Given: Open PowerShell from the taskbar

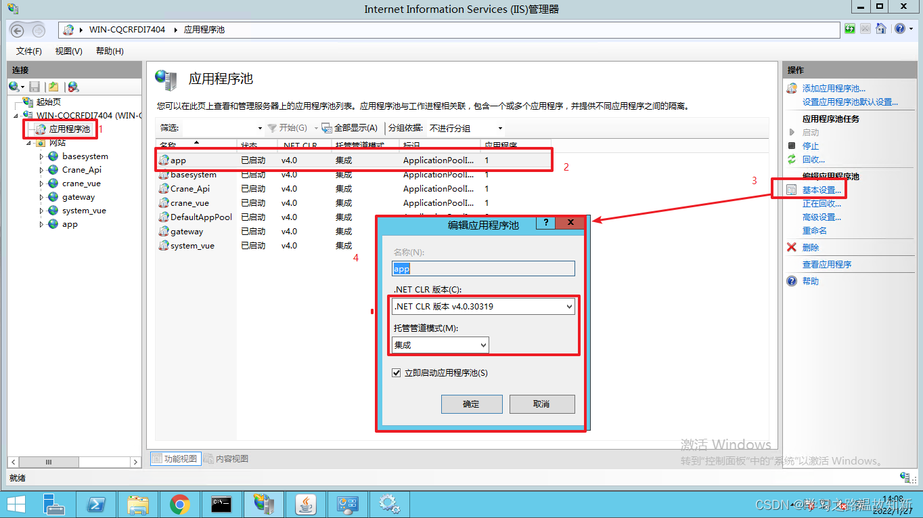Looking at the screenshot, I should point(95,504).
